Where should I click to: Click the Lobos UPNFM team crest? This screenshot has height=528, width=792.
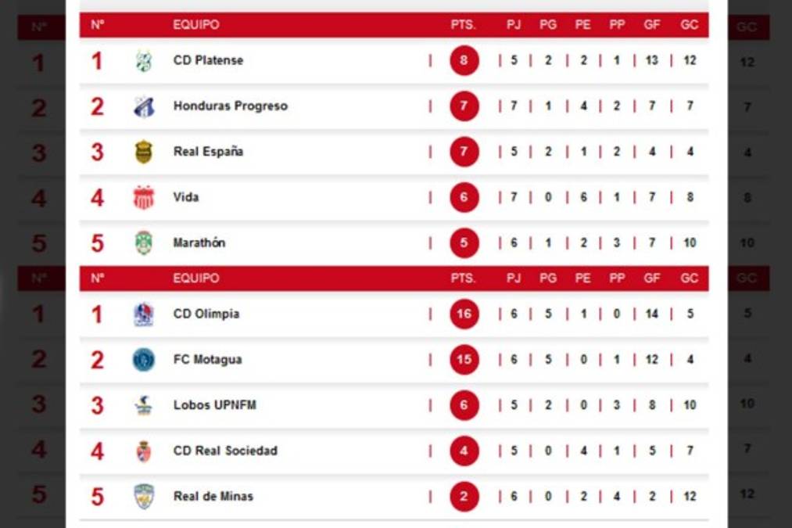[x=143, y=405]
